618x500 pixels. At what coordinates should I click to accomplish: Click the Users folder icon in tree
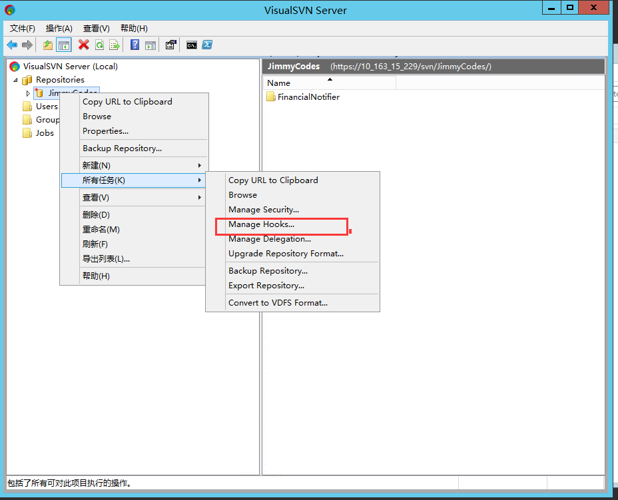coord(27,107)
